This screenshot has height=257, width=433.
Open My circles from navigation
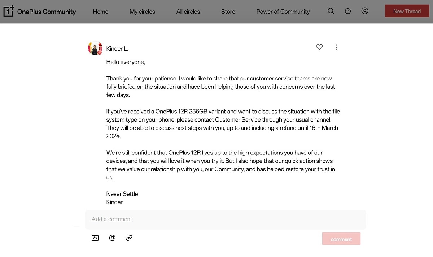(142, 12)
